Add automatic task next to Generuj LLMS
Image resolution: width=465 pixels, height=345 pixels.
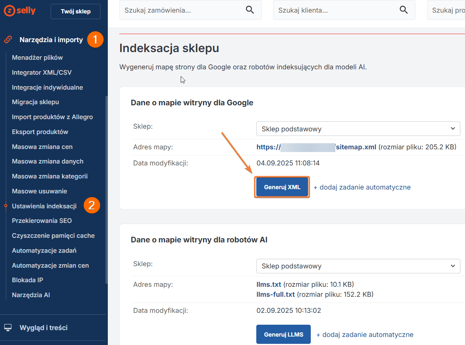[x=365, y=335]
